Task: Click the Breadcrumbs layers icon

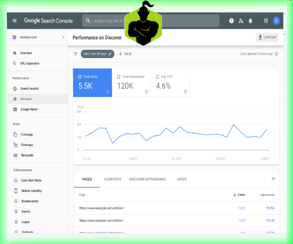Action: point(16,201)
